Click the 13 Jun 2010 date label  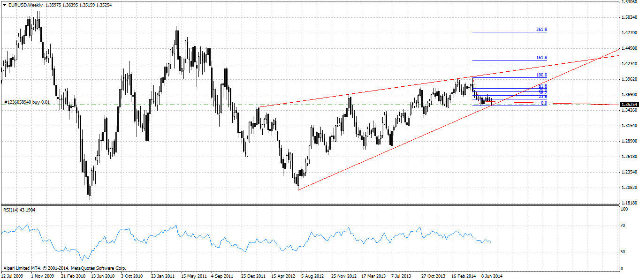pos(103,276)
